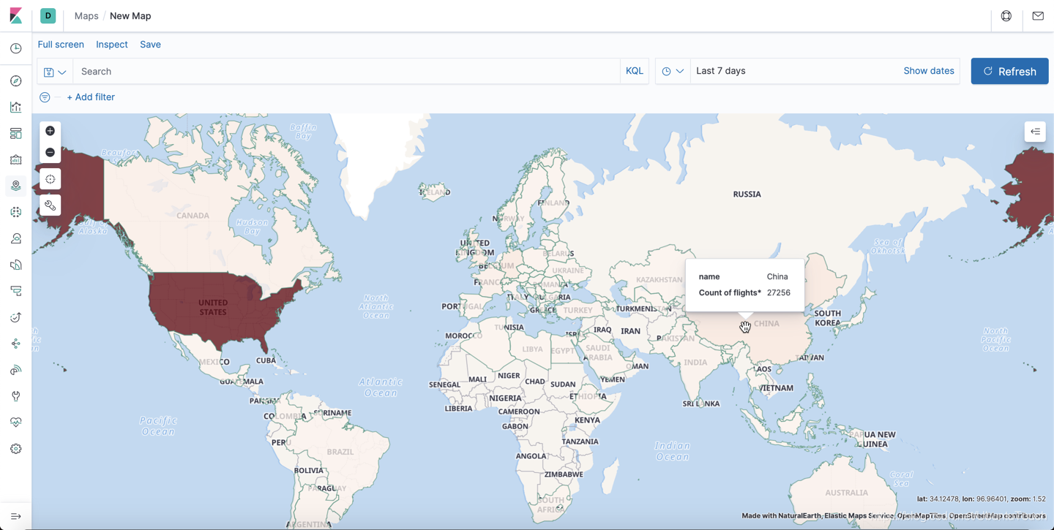Image resolution: width=1054 pixels, height=530 pixels.
Task: Click the Libya label on the map
Action: click(x=532, y=349)
